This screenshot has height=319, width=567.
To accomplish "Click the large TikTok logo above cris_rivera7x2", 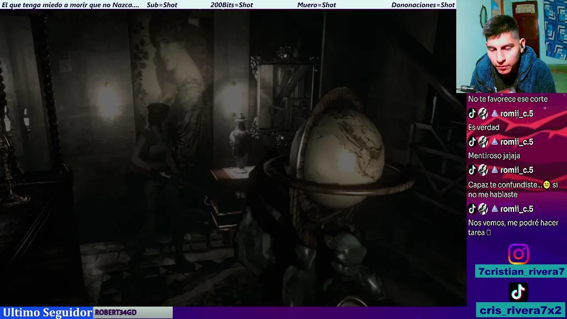I will 518,292.
